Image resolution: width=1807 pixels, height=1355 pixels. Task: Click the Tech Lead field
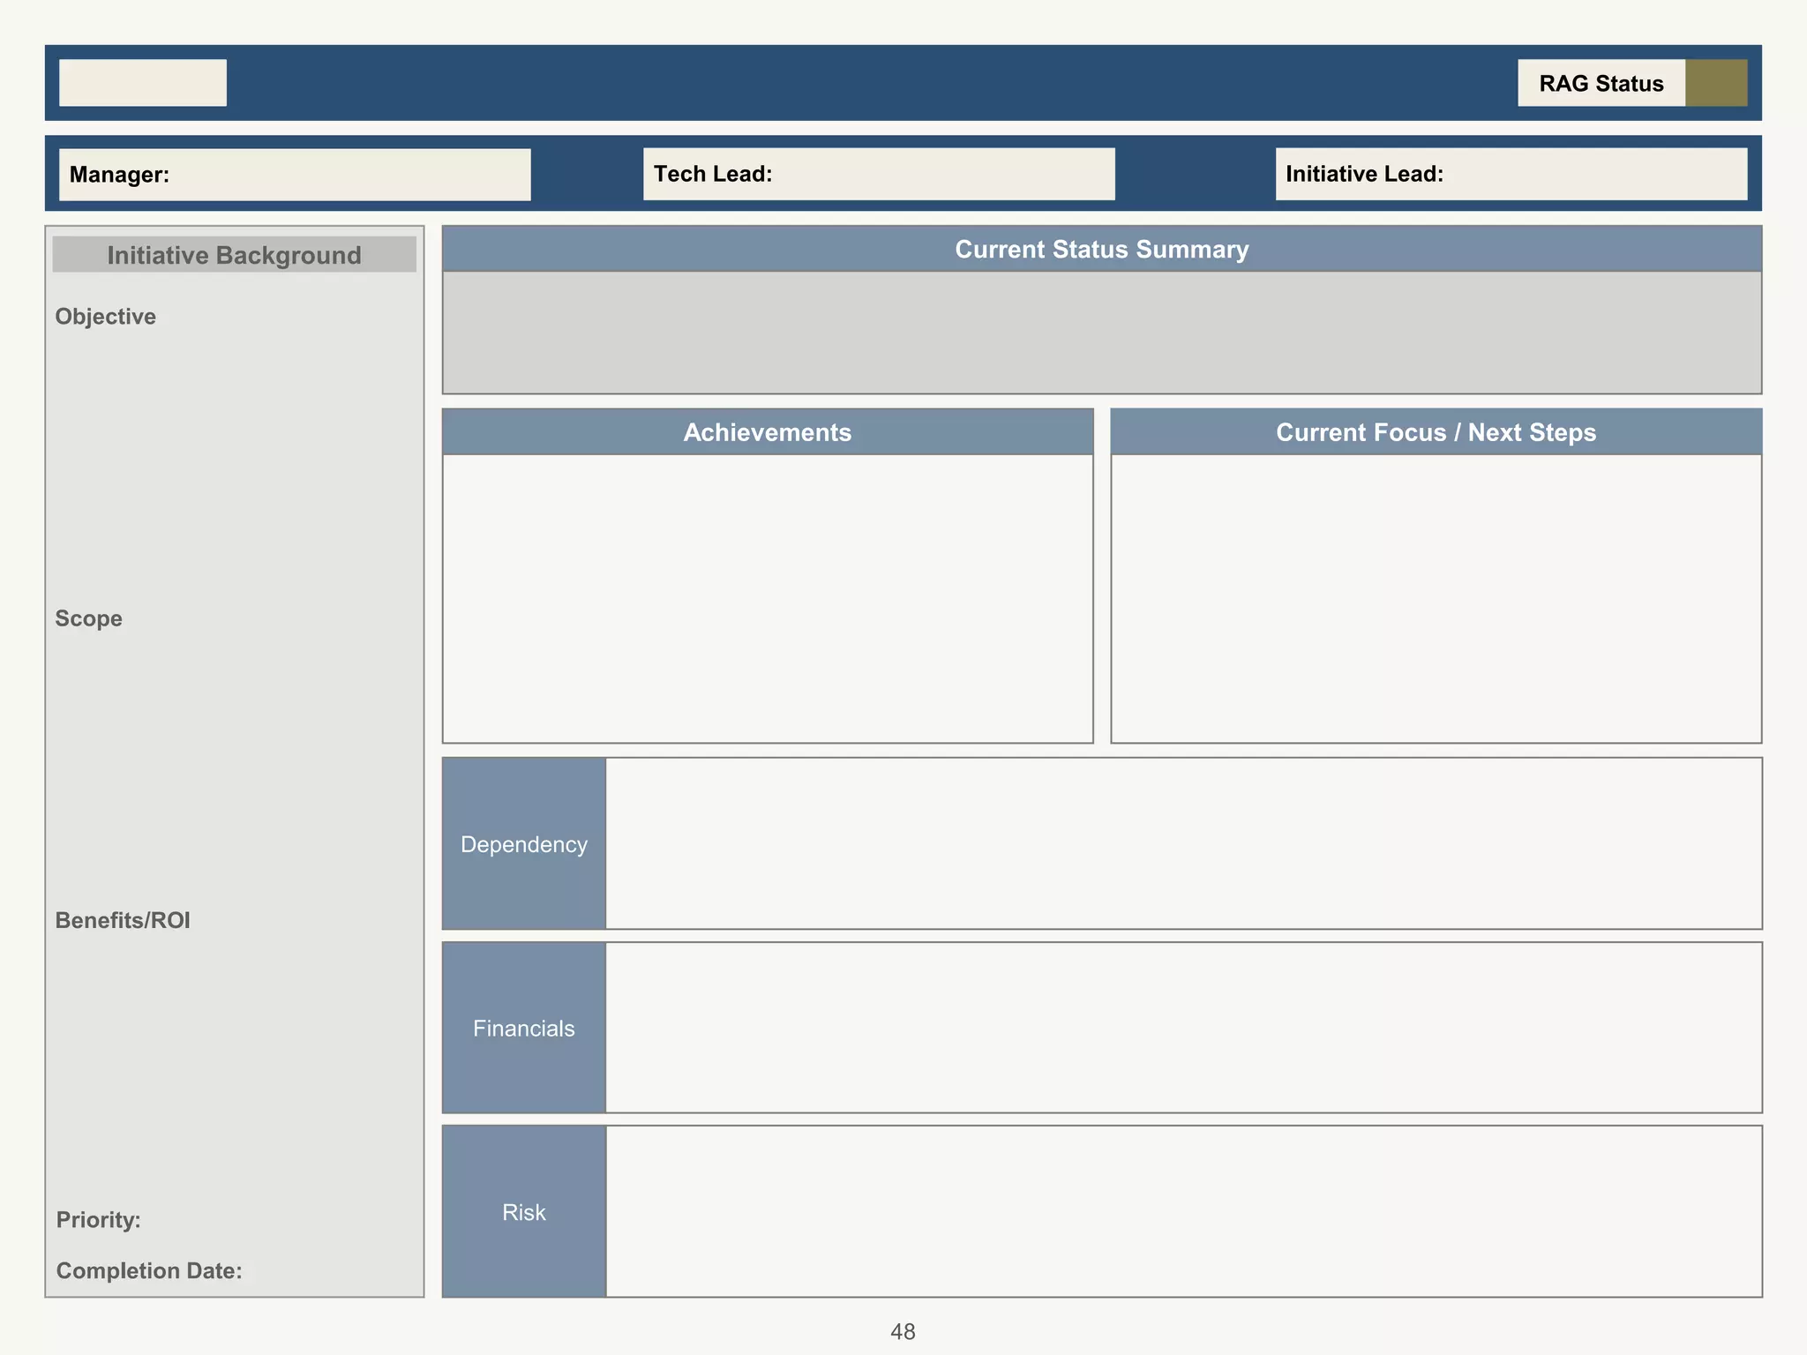coord(879,174)
